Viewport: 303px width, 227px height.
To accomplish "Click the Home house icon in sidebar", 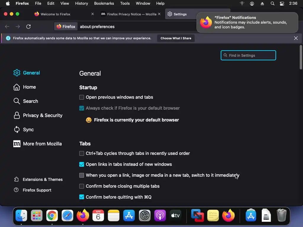I will click(17, 87).
